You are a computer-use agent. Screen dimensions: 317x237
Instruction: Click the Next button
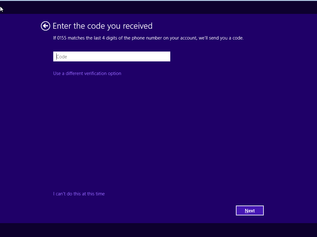[x=250, y=210]
